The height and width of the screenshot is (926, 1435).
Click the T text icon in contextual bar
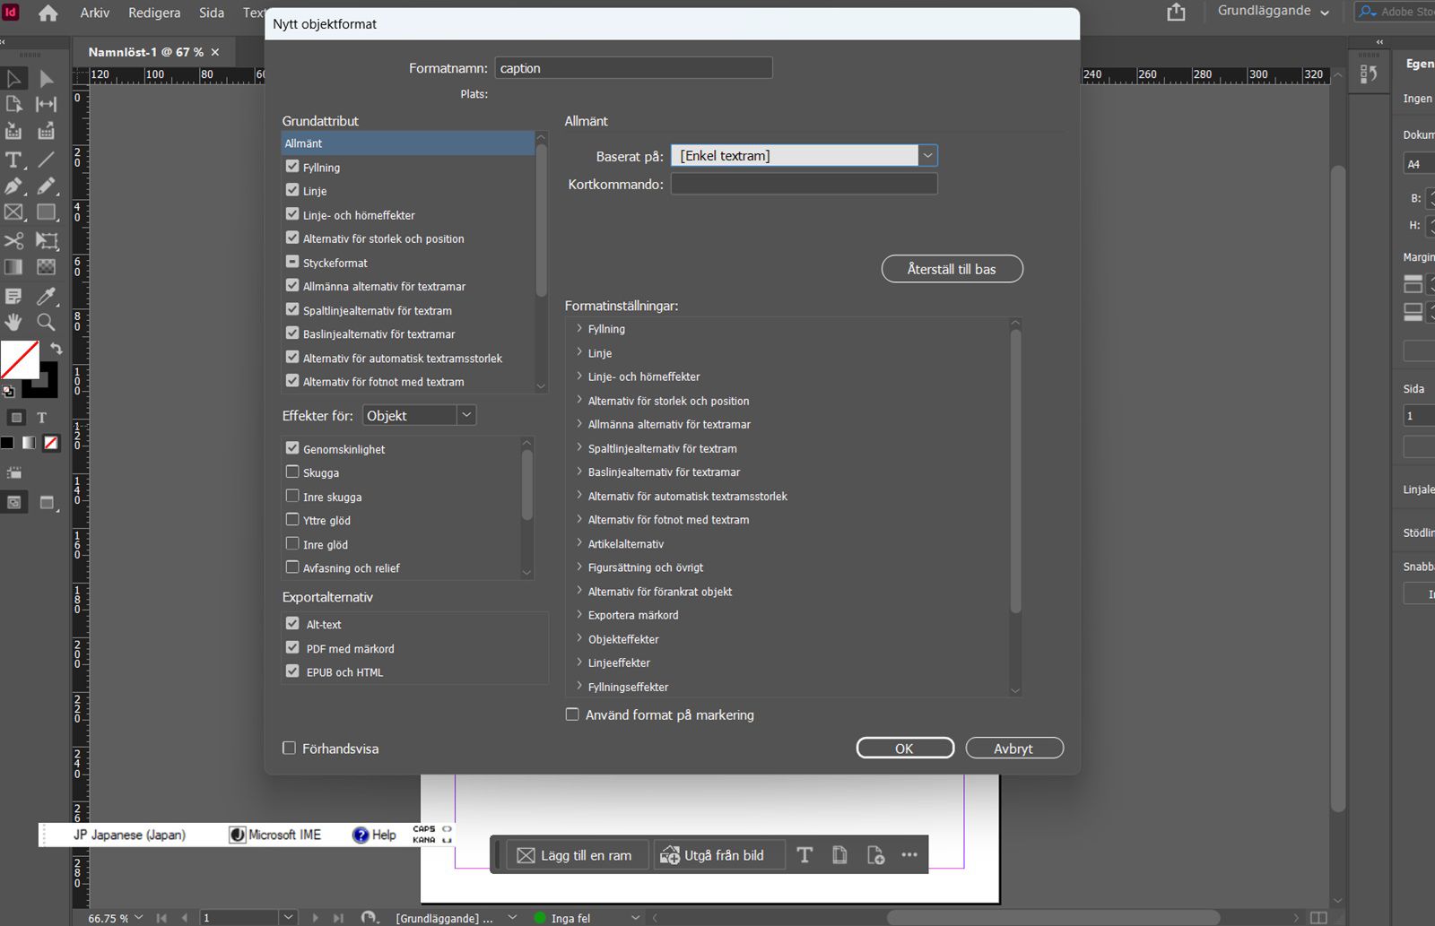[804, 855]
